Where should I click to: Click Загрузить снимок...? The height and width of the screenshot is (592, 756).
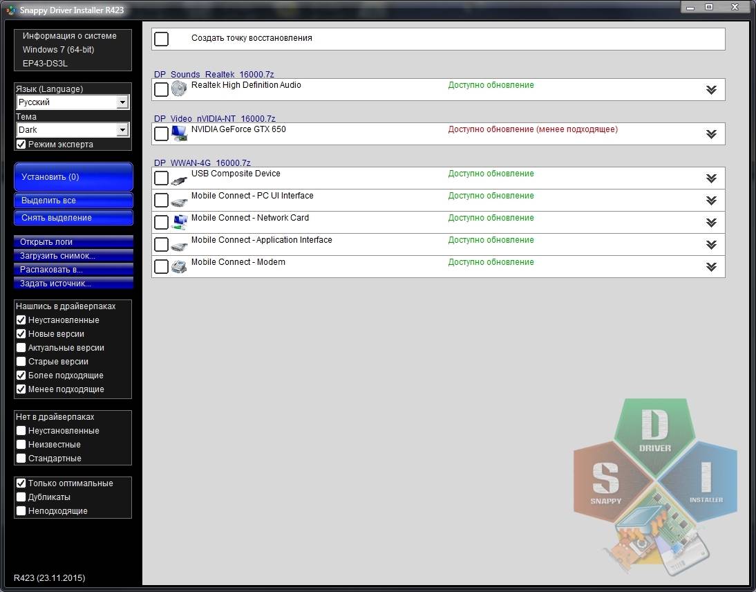coord(73,256)
